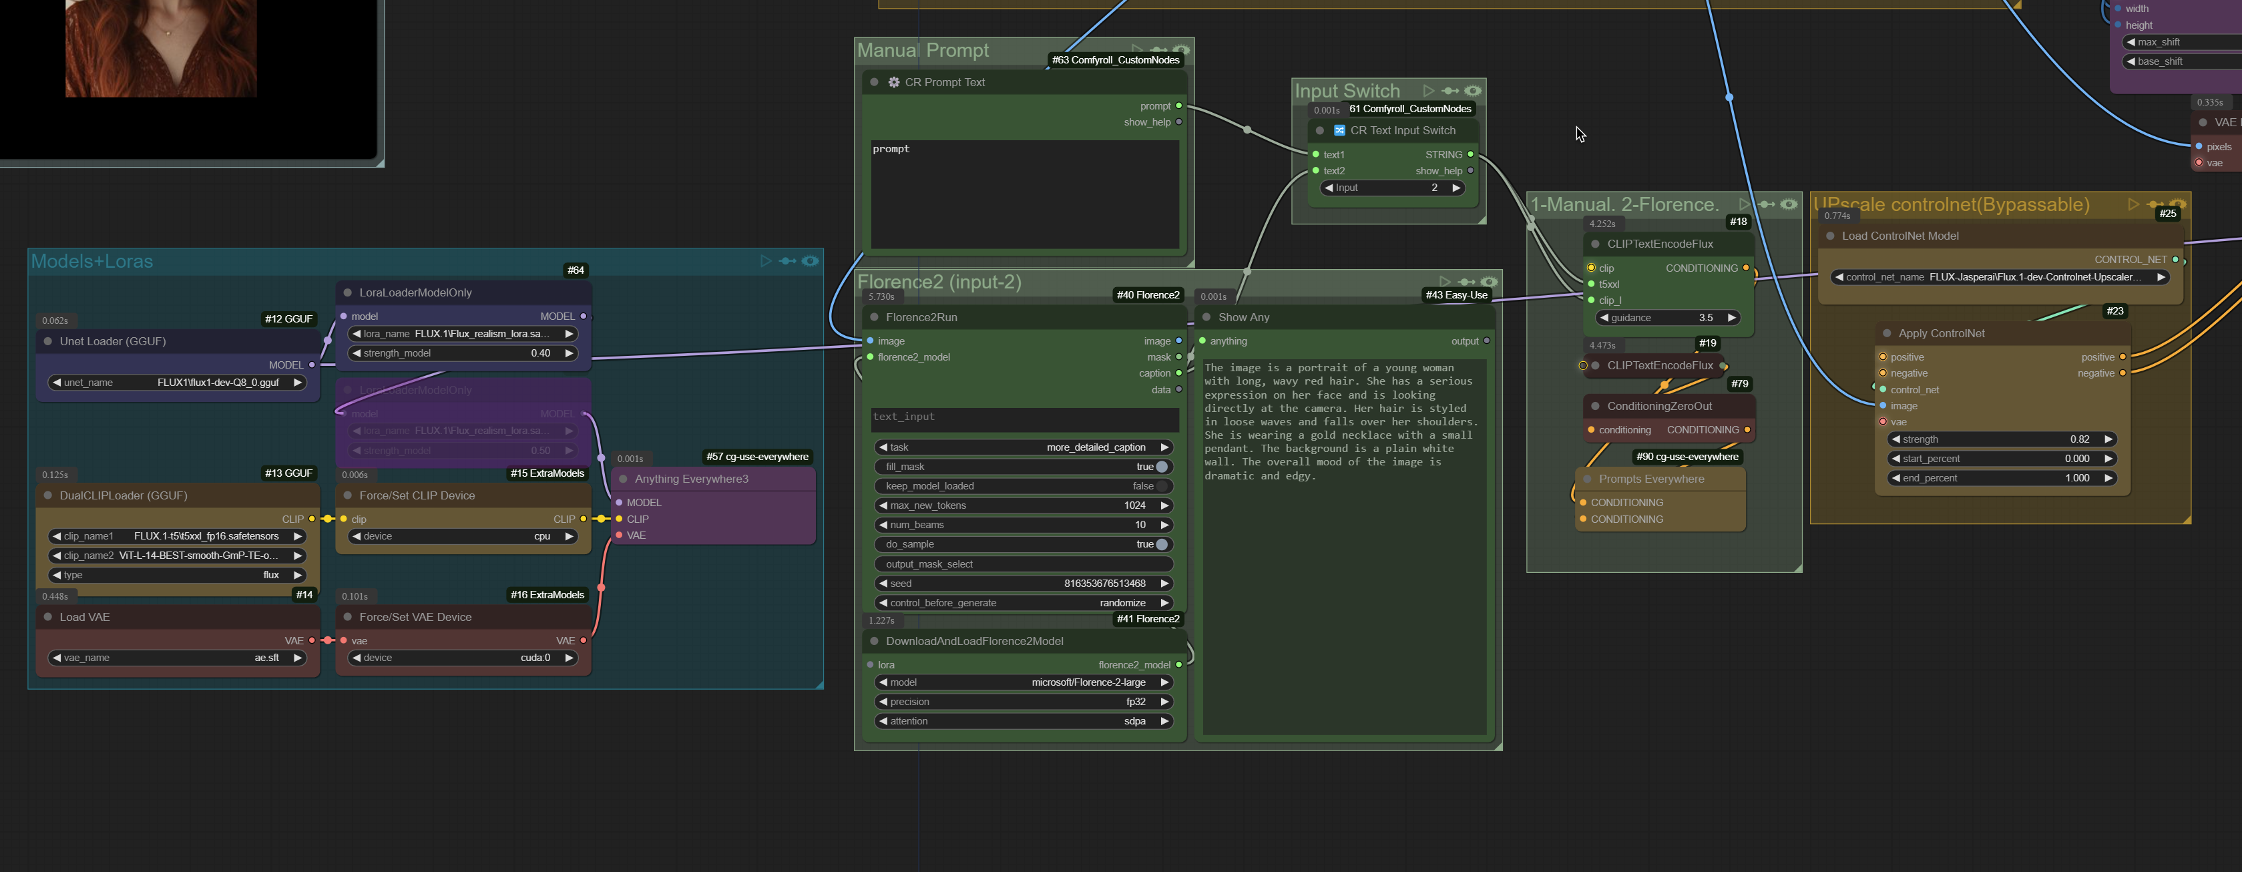Click the CR Text Input Switch shuffle icon
The height and width of the screenshot is (872, 2242).
(x=1339, y=131)
